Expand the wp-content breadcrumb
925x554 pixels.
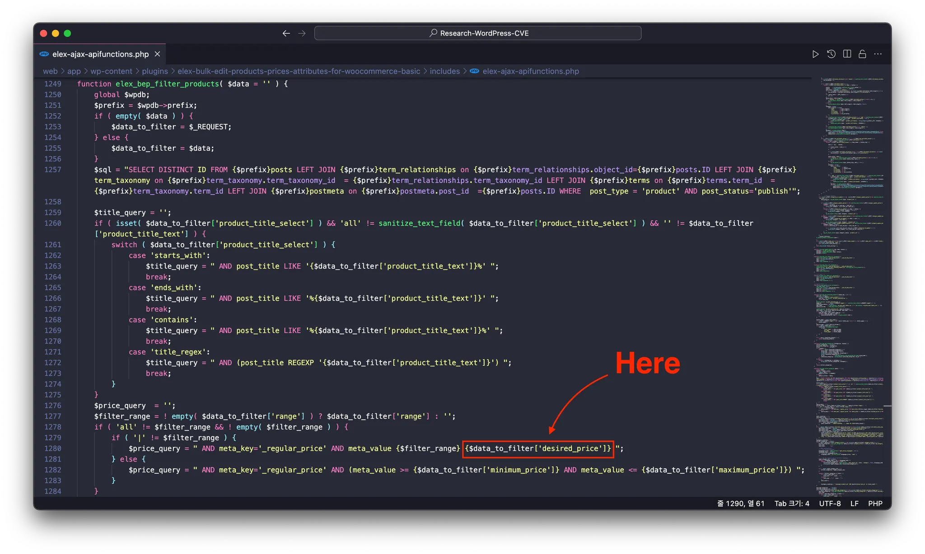point(111,71)
